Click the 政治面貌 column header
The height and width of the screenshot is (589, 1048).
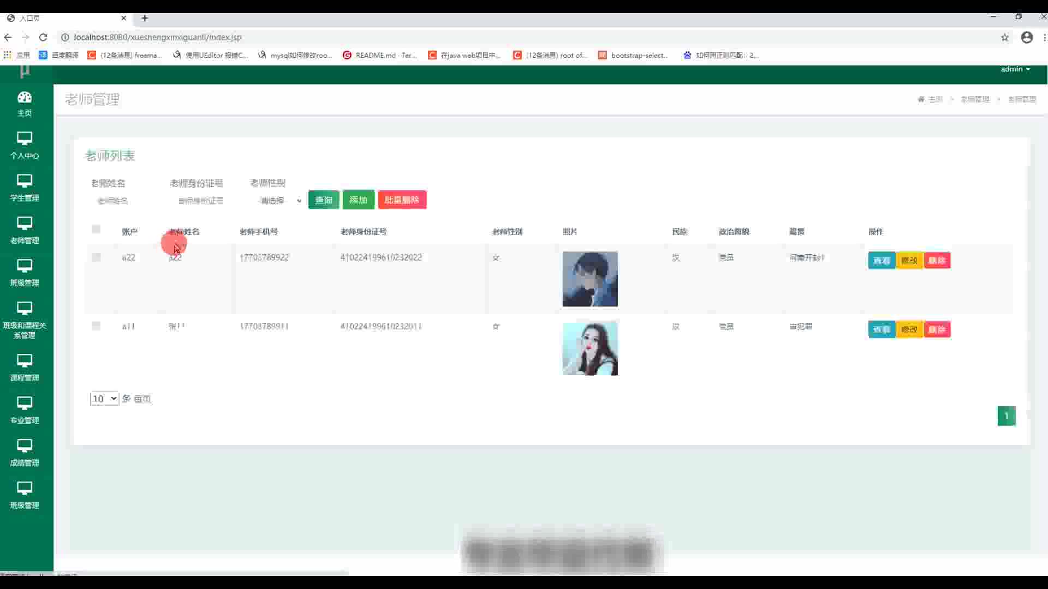[x=734, y=232]
